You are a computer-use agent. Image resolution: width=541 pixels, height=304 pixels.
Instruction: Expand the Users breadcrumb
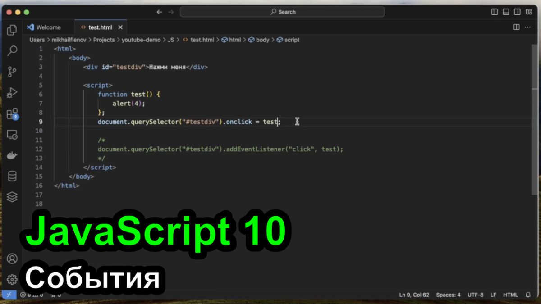tap(37, 40)
